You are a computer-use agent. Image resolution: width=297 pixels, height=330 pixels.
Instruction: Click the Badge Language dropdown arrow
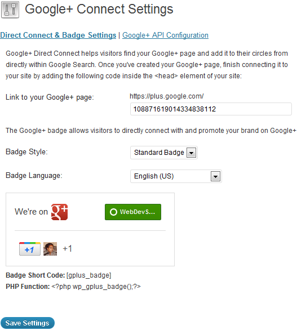(x=215, y=176)
